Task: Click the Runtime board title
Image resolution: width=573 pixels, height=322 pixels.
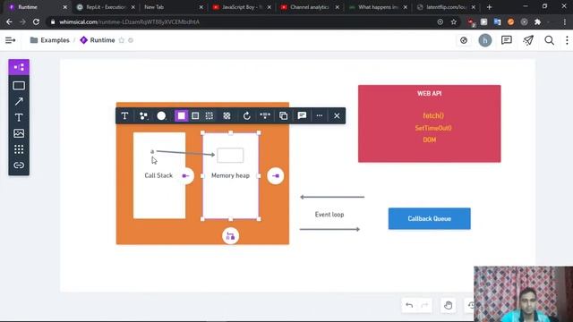Action: [x=102, y=40]
